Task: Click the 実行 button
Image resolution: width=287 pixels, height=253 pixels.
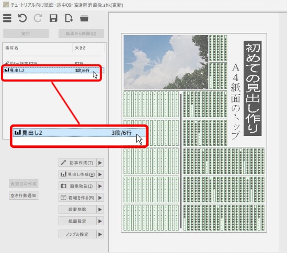Action: (x=26, y=33)
